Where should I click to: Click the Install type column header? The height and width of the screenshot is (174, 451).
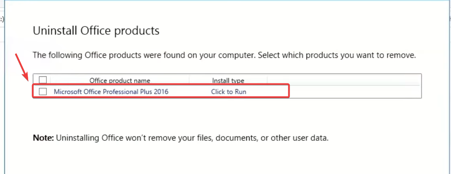click(228, 81)
